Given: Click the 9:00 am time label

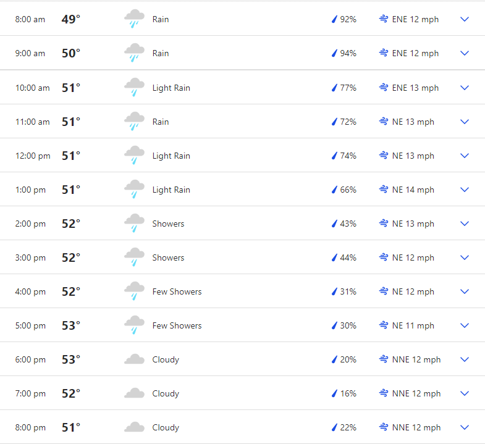Looking at the screenshot, I should point(30,53).
